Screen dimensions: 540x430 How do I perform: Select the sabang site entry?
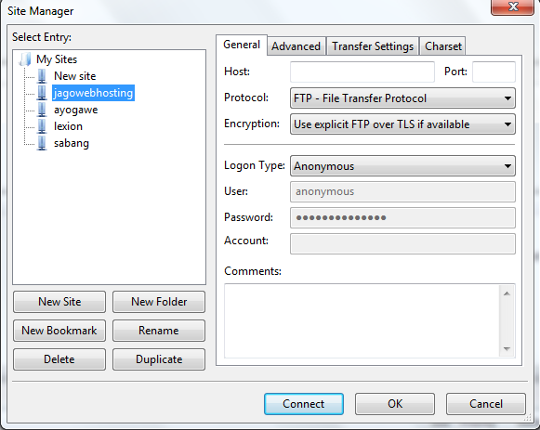point(72,143)
